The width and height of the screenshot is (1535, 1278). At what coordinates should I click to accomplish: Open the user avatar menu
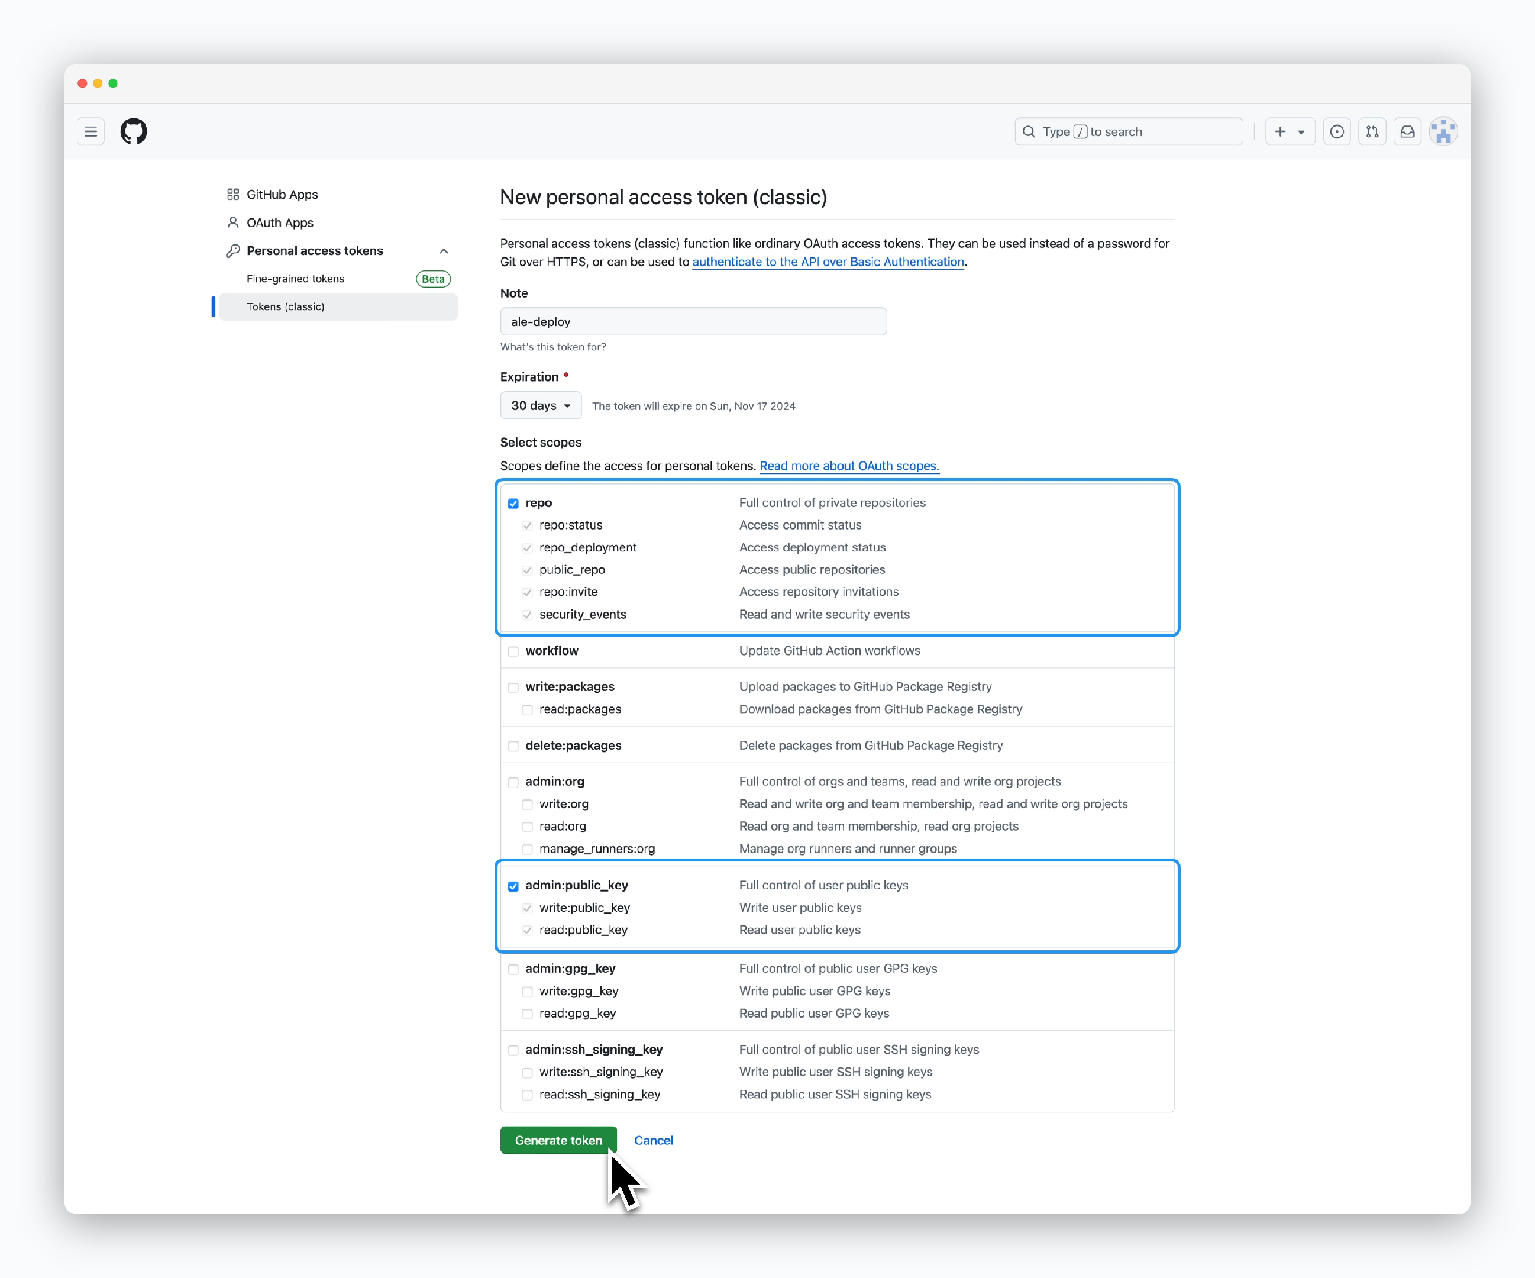click(x=1444, y=131)
